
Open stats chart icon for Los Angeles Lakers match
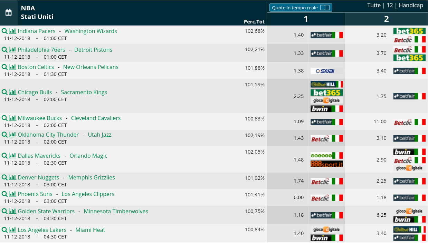12,230
